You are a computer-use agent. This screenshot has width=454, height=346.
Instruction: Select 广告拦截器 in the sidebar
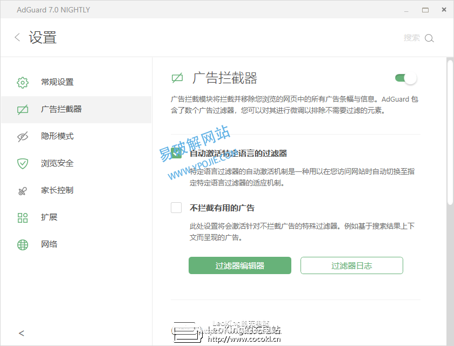(x=76, y=110)
